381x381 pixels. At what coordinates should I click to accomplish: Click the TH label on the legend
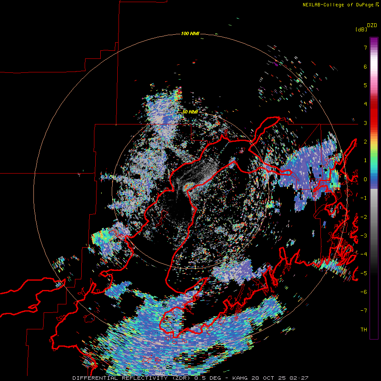tap(364, 329)
